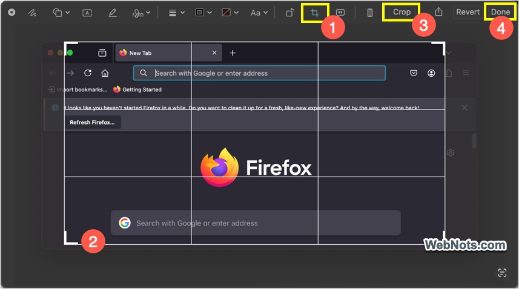The height and width of the screenshot is (289, 519).
Task: Choose the Highlight pen tool
Action: [x=113, y=13]
